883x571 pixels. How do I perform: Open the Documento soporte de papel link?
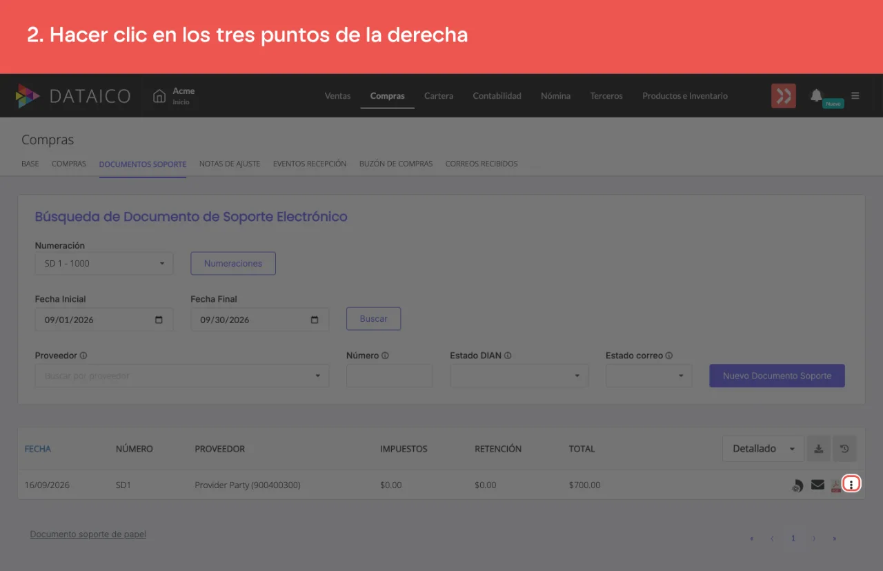[x=88, y=534]
